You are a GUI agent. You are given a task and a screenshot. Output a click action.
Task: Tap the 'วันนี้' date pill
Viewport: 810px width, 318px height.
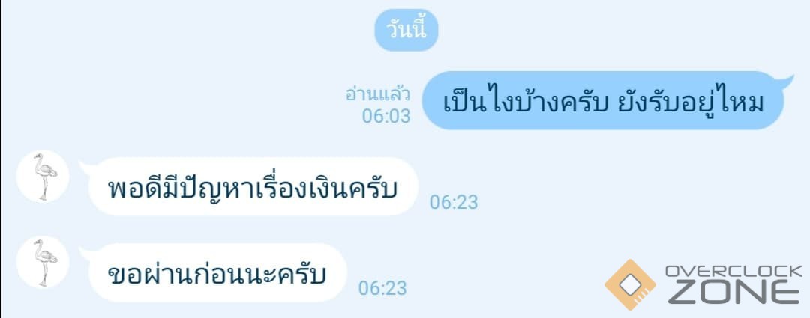pos(406,30)
